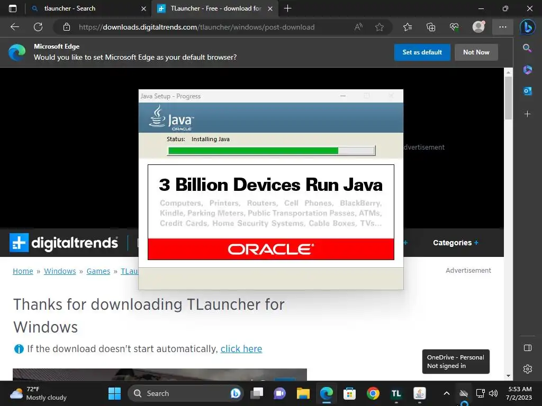Open sidebar settings gear

[x=528, y=369]
